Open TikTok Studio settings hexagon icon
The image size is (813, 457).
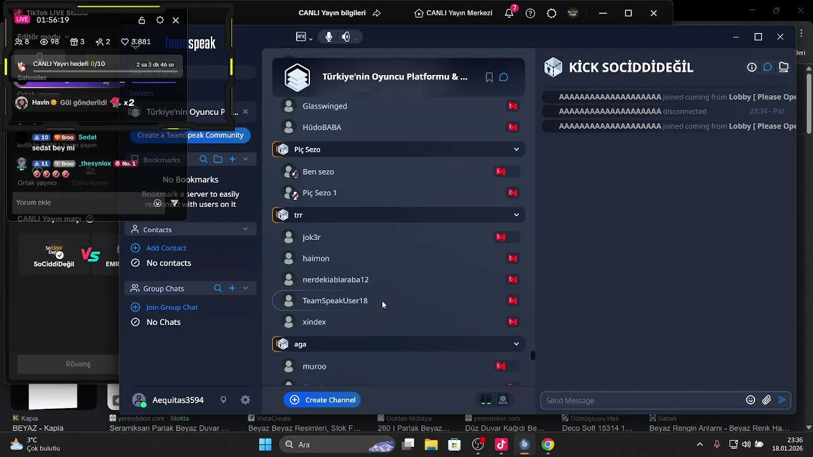551,13
